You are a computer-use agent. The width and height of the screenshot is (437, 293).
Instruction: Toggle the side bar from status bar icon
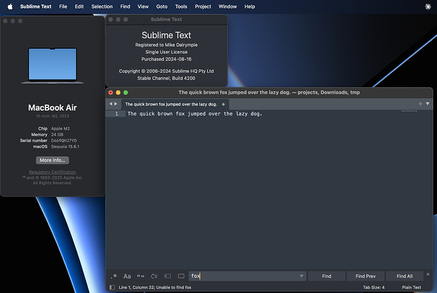112,287
